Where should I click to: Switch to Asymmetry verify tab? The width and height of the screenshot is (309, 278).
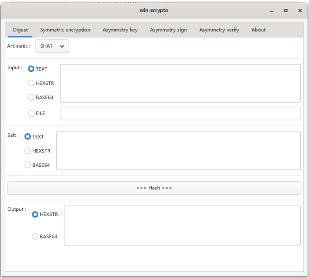pyautogui.click(x=219, y=30)
